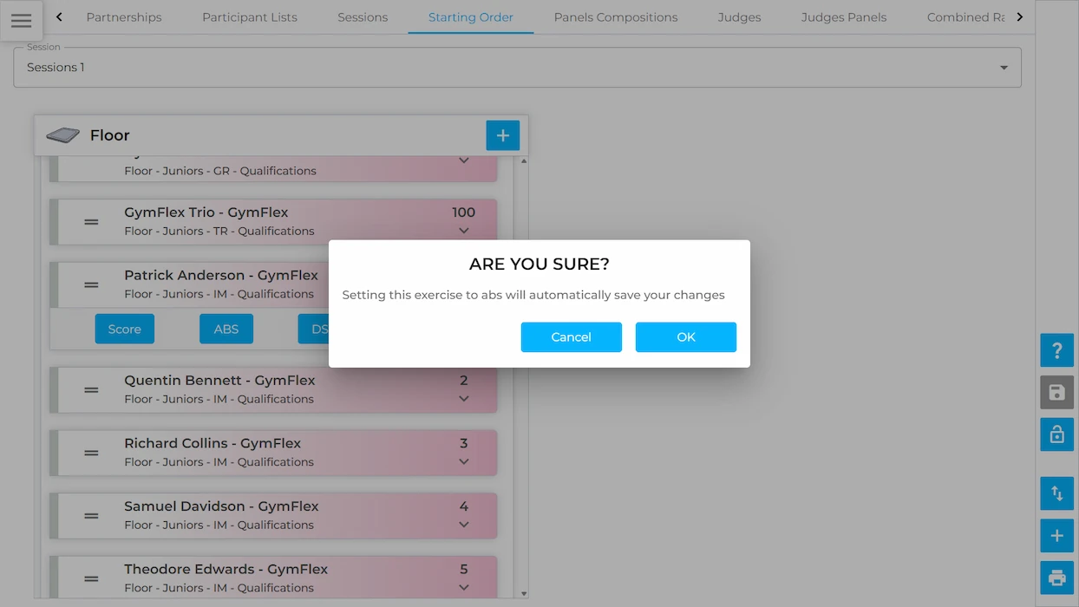Switch to the Judges Panels tab
Image resolution: width=1079 pixels, height=607 pixels.
tap(844, 17)
